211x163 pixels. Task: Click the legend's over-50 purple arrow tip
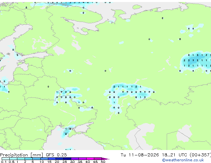(105, 159)
